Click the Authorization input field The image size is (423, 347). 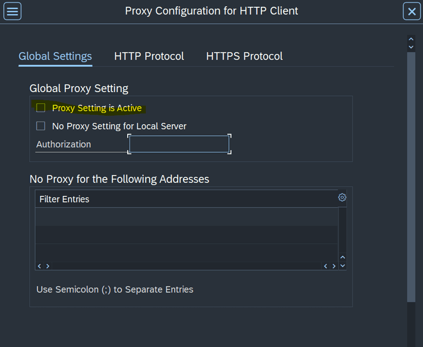coord(179,144)
